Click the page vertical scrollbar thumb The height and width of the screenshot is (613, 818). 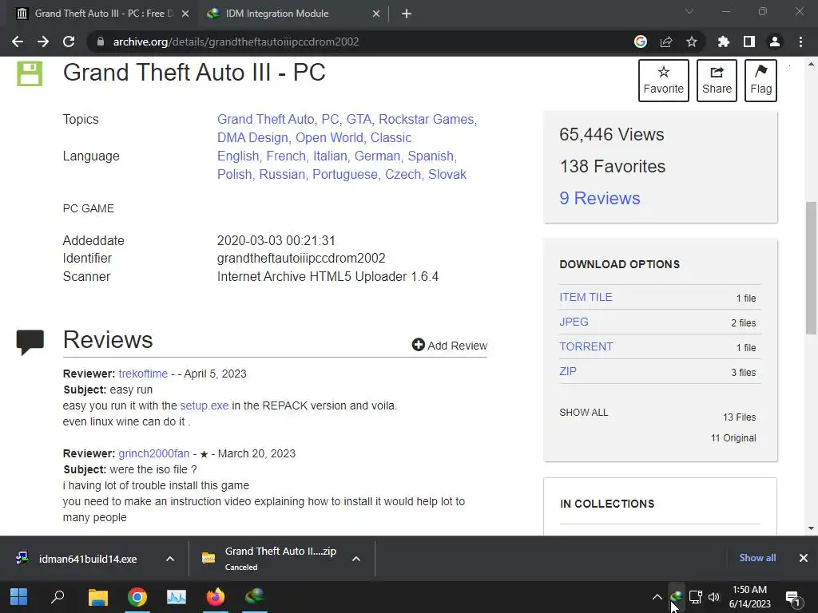[x=811, y=268]
